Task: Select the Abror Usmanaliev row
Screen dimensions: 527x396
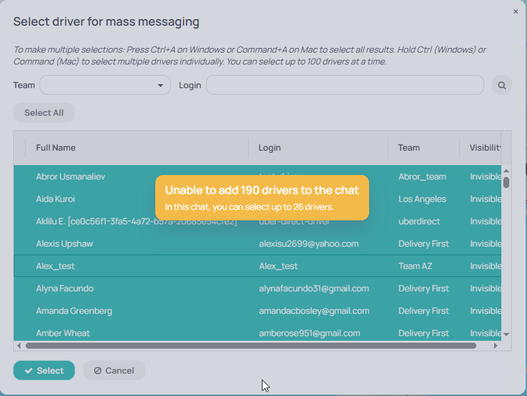Action: pyautogui.click(x=257, y=176)
